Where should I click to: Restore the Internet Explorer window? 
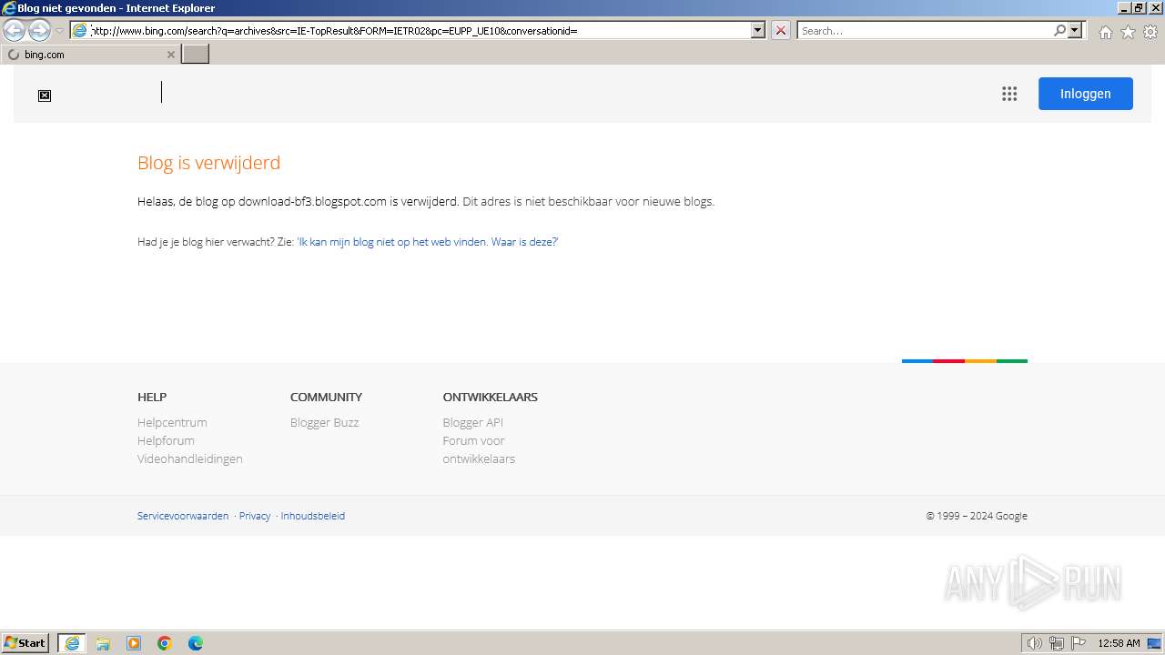1139,7
